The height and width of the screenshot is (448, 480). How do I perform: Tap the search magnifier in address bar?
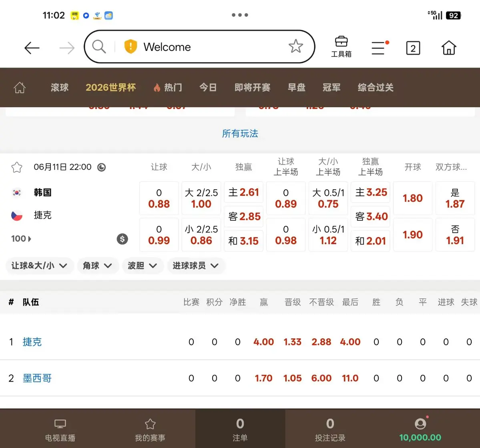click(x=99, y=47)
